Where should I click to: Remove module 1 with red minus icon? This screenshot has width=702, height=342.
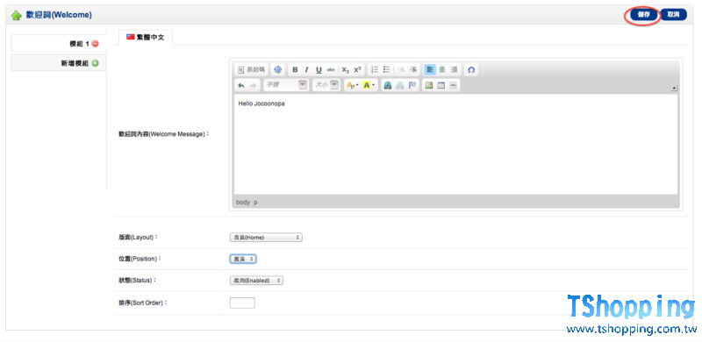tap(95, 44)
